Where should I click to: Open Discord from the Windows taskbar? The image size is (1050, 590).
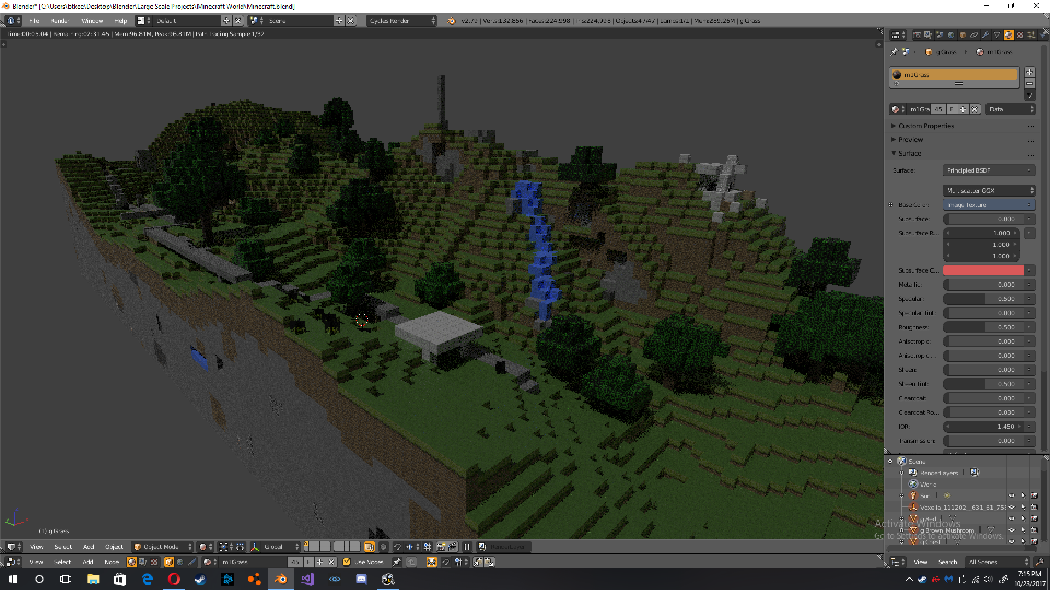(x=361, y=579)
